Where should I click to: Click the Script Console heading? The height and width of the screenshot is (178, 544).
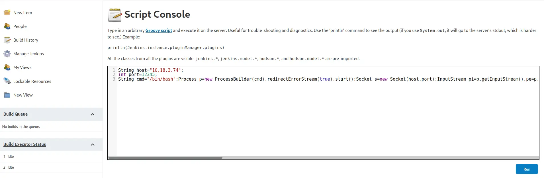click(x=157, y=14)
